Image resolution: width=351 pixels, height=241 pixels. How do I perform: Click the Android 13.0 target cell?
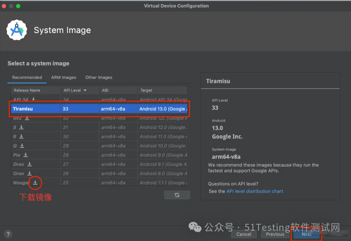(x=162, y=109)
